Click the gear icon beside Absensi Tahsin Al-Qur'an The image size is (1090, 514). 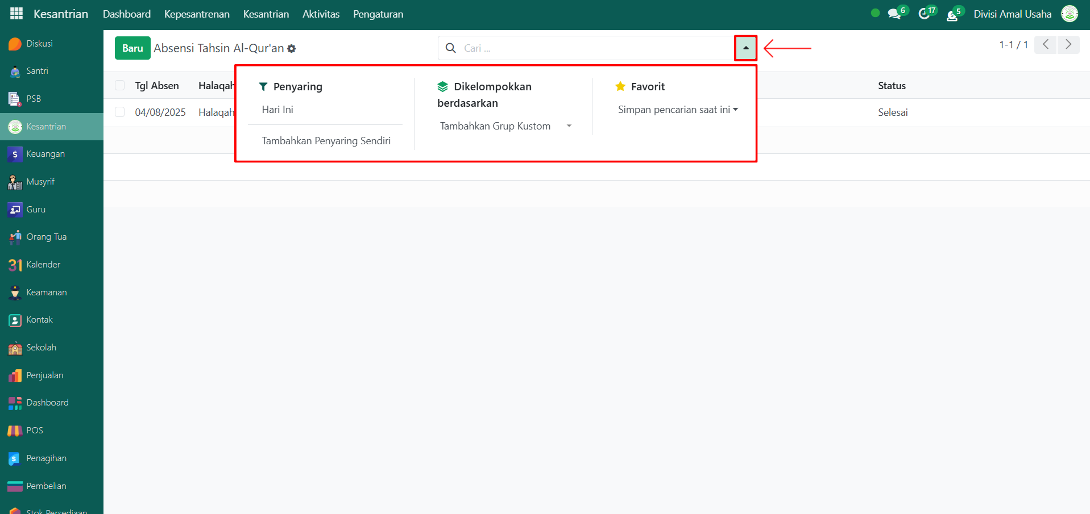(x=292, y=49)
